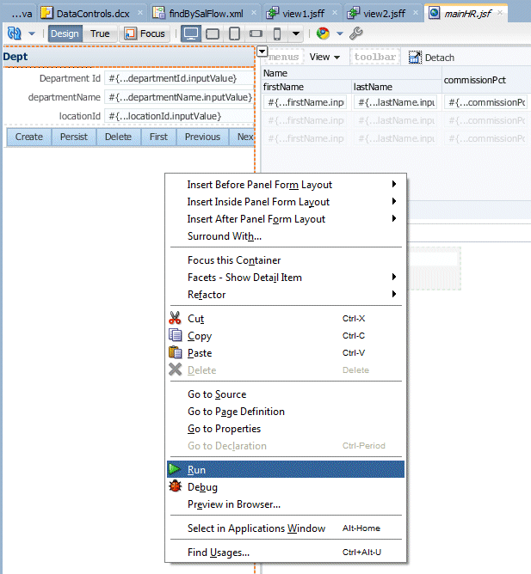Image resolution: width=531 pixels, height=574 pixels.
Task: Click the refresh page icon in toolbar
Action: (x=15, y=34)
